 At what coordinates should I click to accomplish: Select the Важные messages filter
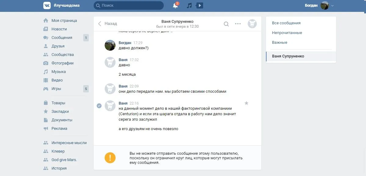[280, 43]
